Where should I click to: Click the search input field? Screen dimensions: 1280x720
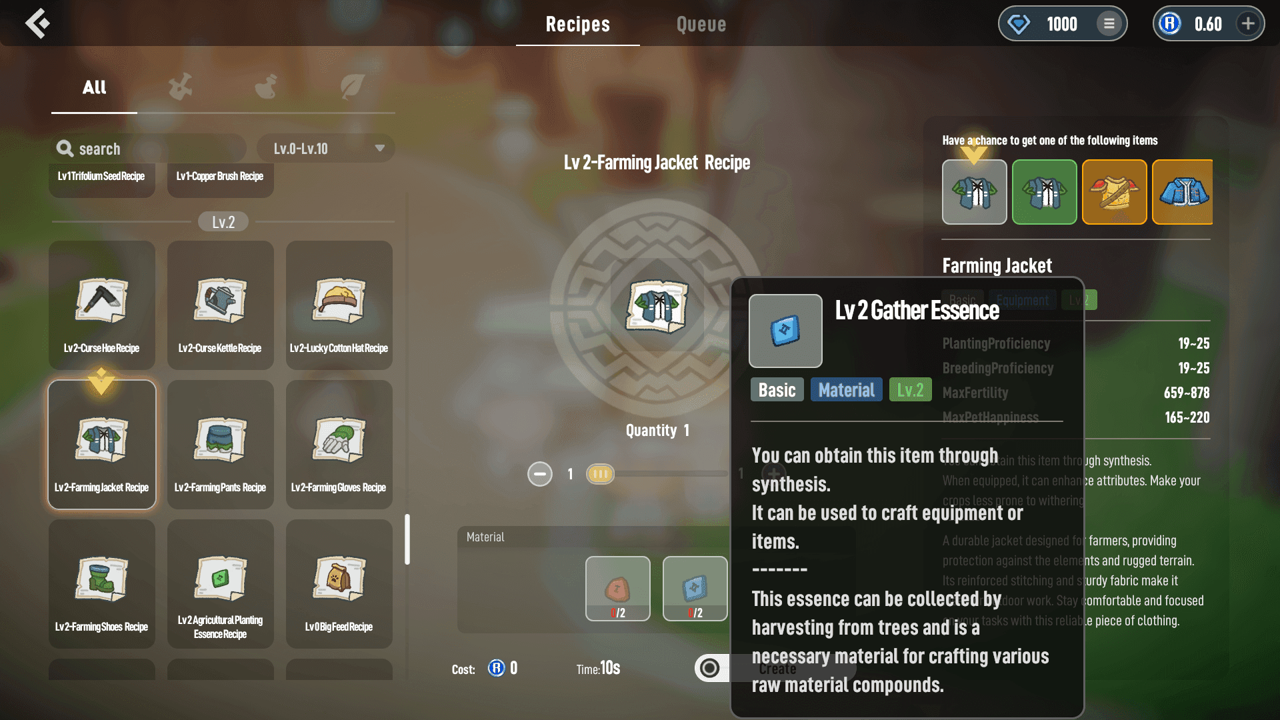(149, 148)
